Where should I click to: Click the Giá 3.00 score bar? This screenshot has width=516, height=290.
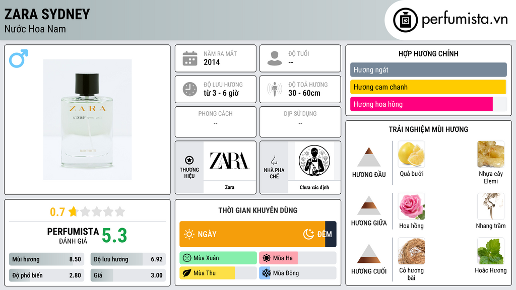(x=128, y=275)
